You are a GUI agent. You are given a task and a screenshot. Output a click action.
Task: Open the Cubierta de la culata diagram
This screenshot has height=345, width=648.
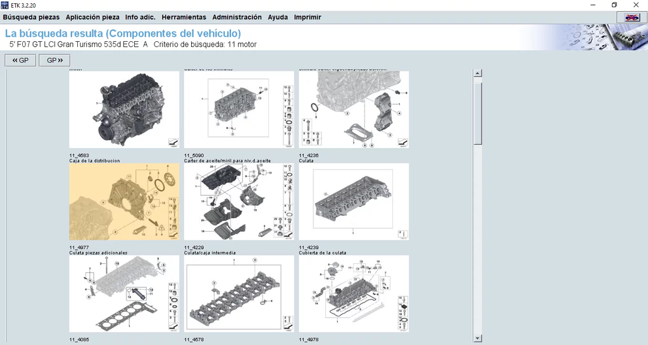coord(354,294)
